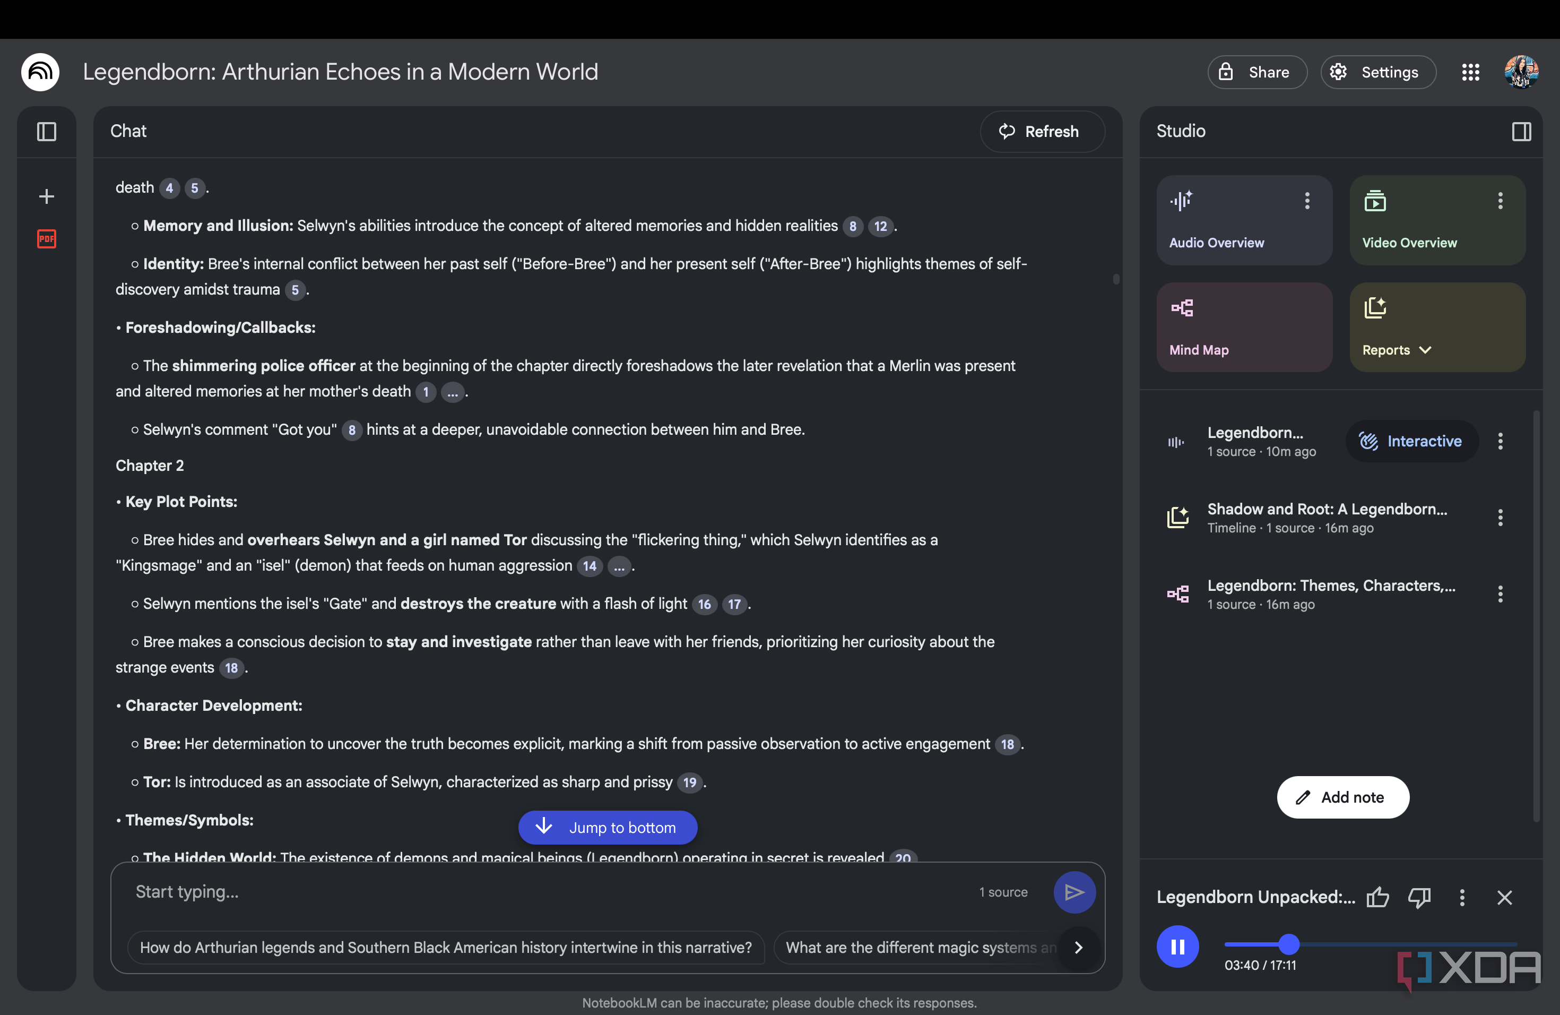This screenshot has width=1560, height=1015.
Task: Collapse the Studio panel
Action: [x=1521, y=132]
